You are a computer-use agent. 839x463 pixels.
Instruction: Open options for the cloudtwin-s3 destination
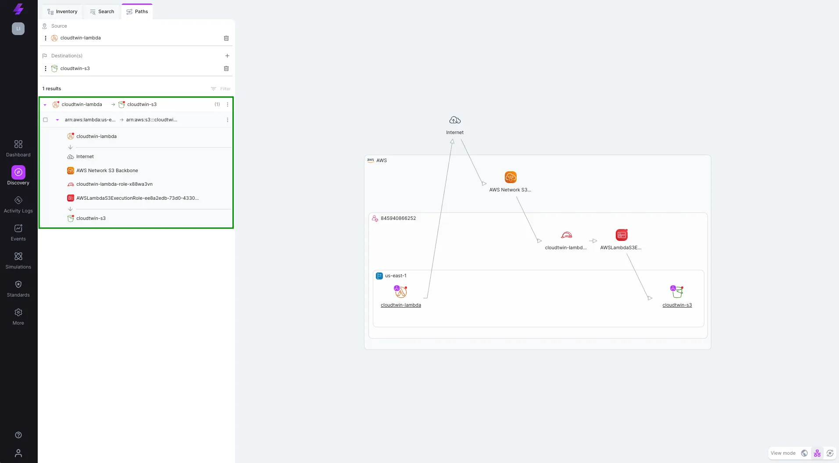[46, 68]
